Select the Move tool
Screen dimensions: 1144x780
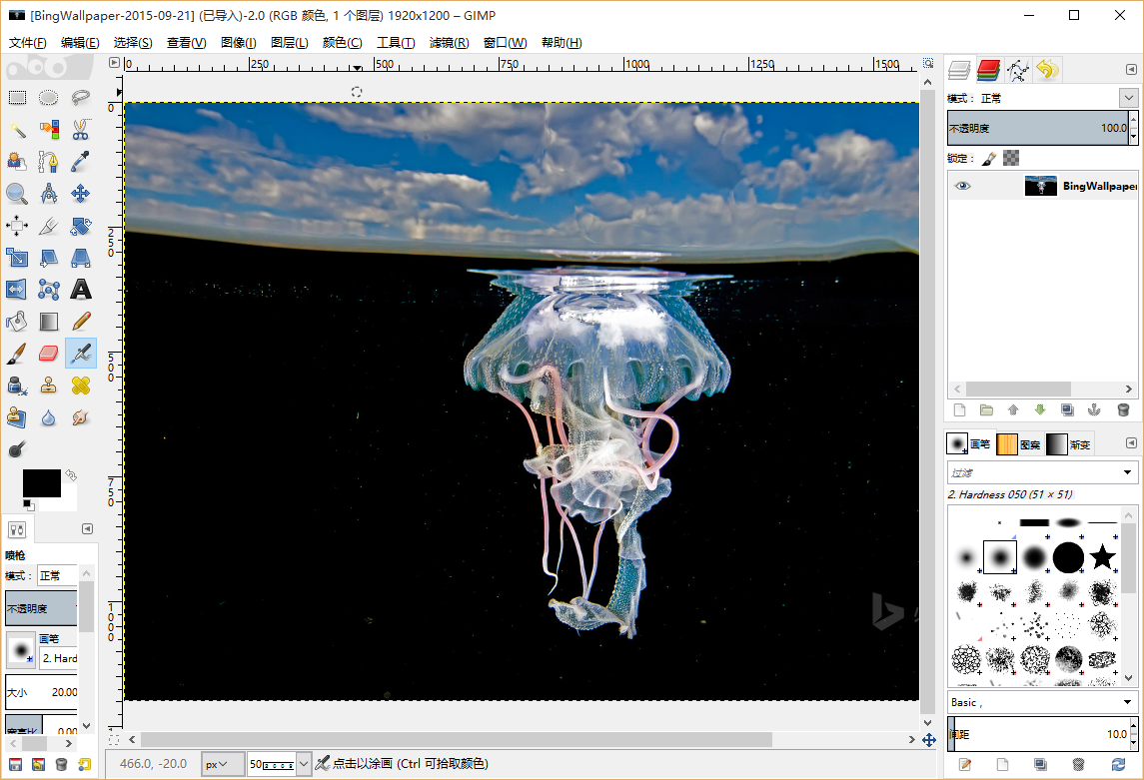point(80,193)
